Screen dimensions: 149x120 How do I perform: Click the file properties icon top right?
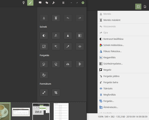pyautogui.click(x=145, y=7)
